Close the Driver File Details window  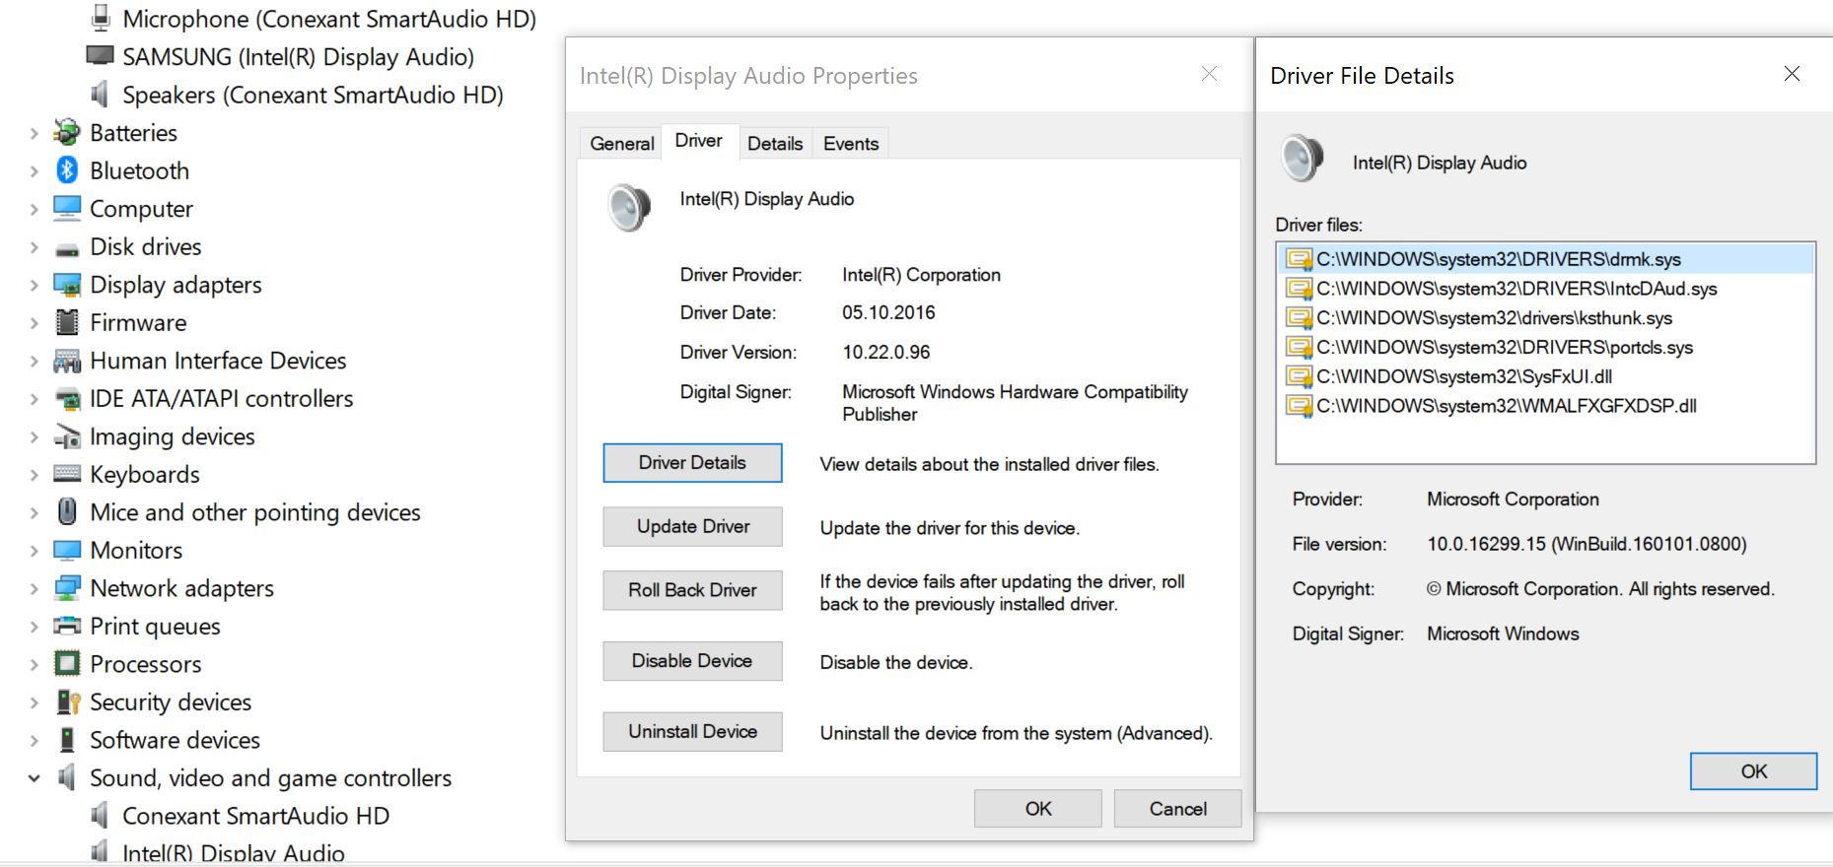(1792, 74)
